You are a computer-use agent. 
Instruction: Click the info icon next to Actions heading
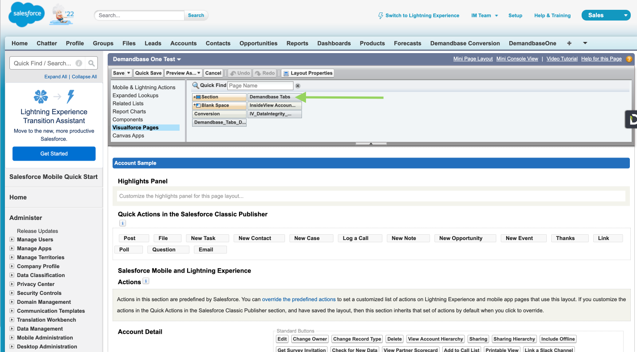pos(146,281)
